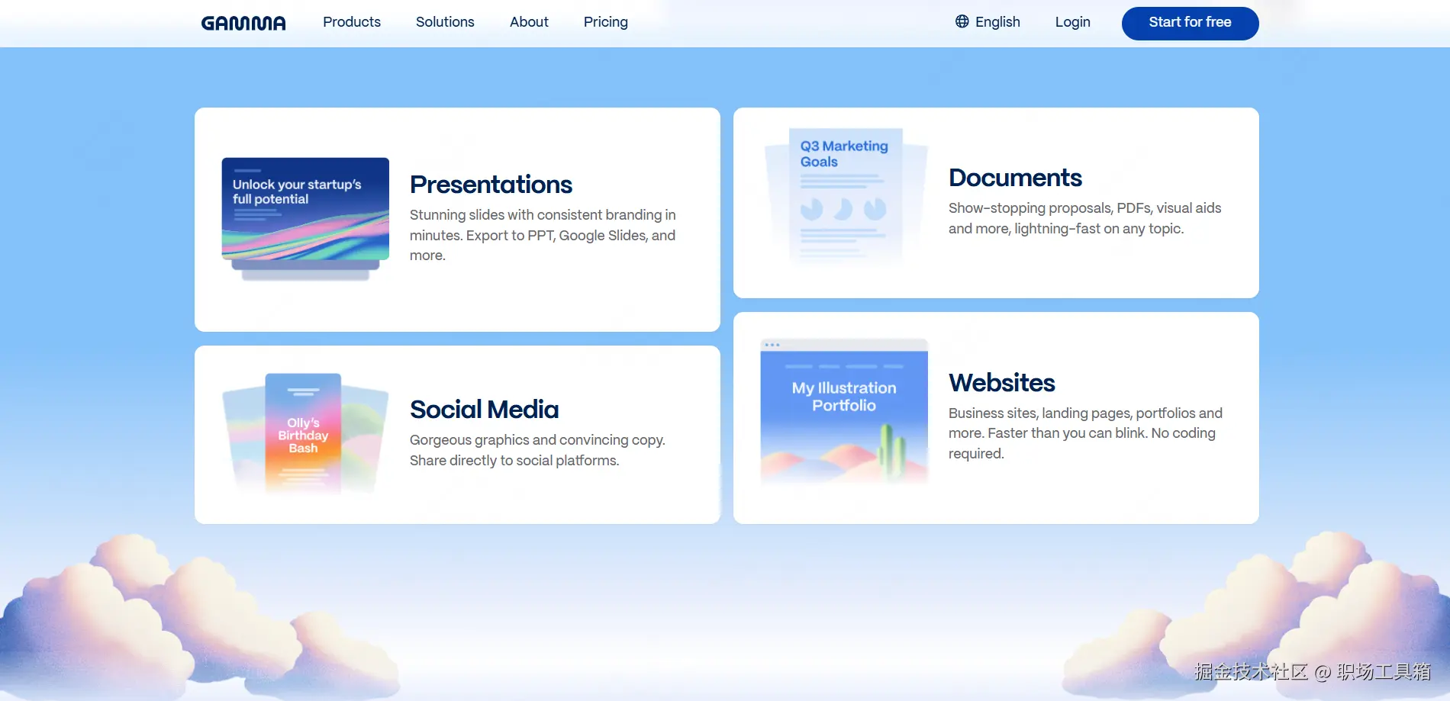Open the Social Media heading

[484, 410]
